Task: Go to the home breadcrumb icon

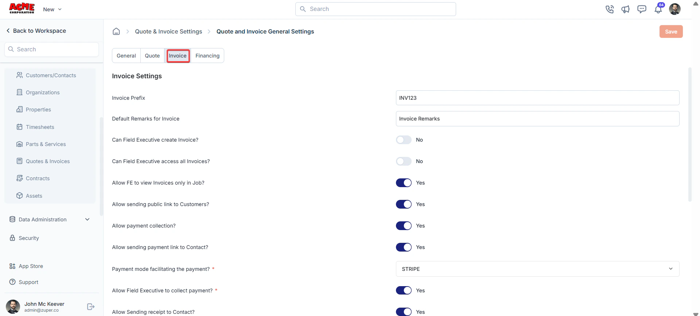Action: coord(116,31)
